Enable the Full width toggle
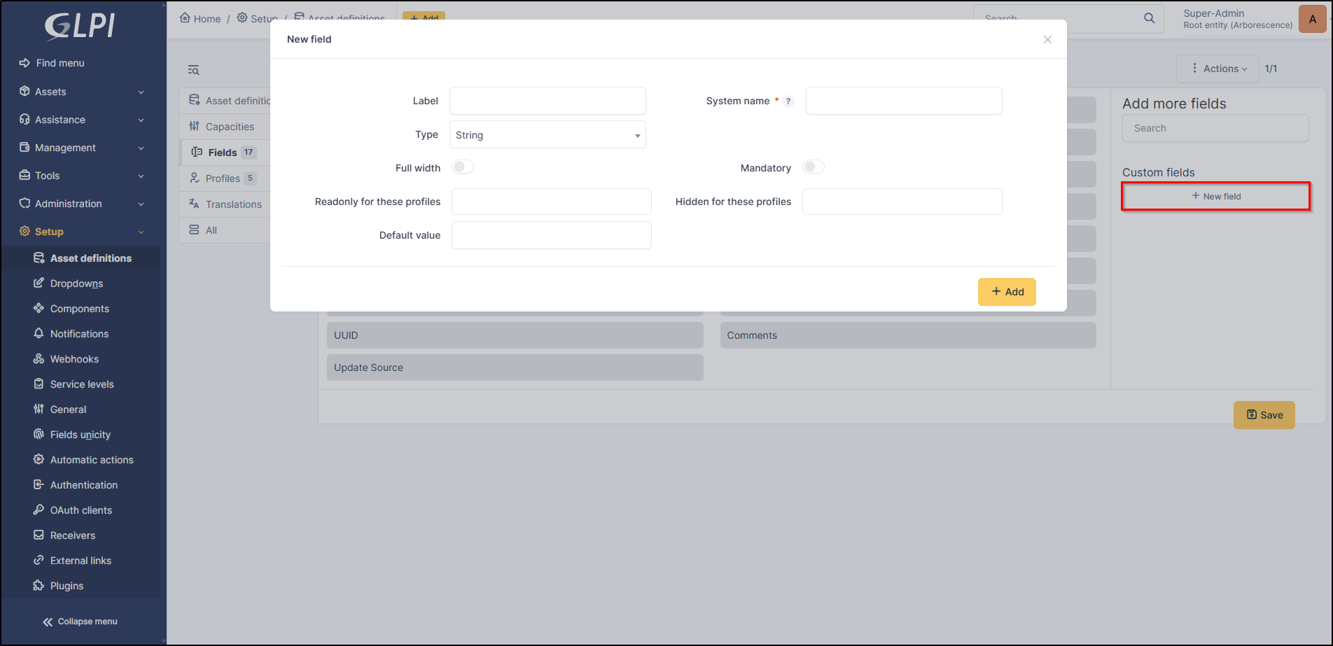Image resolution: width=1333 pixels, height=646 pixels. tap(463, 167)
